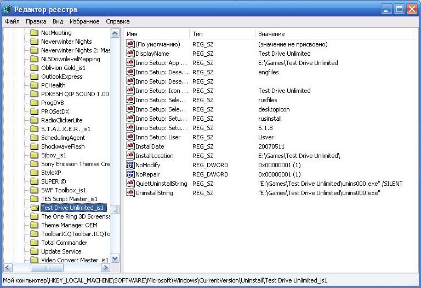Click the open folder icon of Test Drive Unlimited_is1

click(x=35, y=208)
